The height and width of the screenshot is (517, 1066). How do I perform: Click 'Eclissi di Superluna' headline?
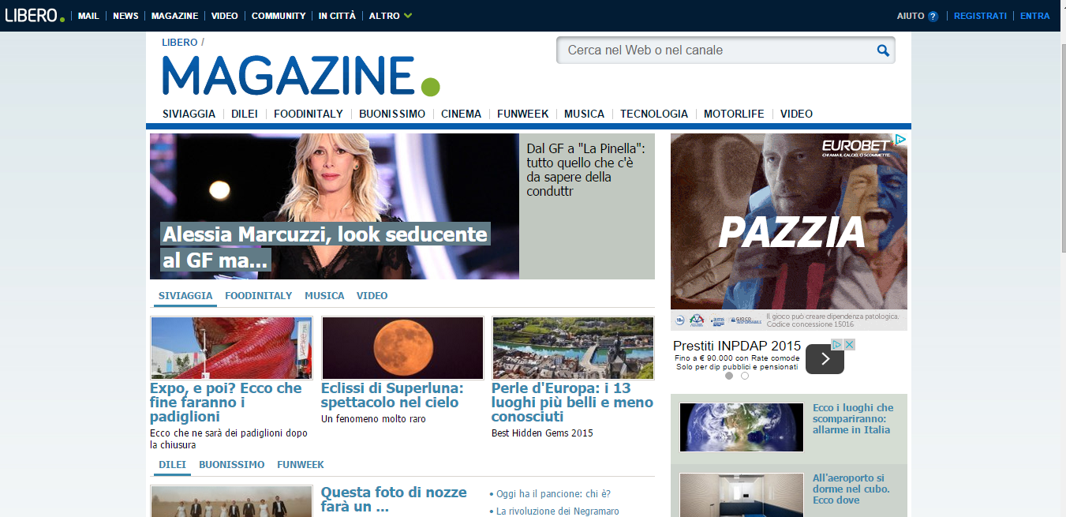[x=392, y=395]
